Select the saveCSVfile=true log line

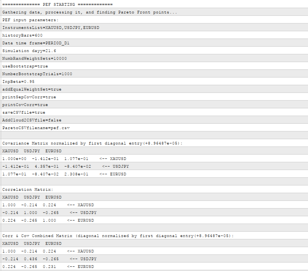tap(154, 112)
